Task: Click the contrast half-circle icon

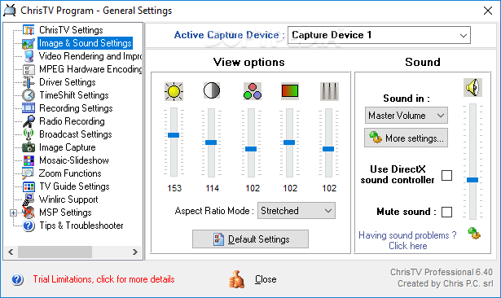Action: click(212, 90)
